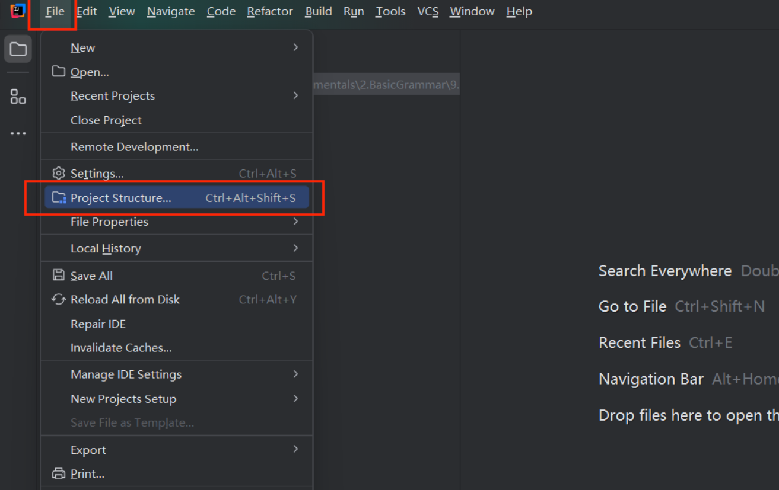Choose New in the File menu
Viewport: 779px width, 490px height.
177,47
